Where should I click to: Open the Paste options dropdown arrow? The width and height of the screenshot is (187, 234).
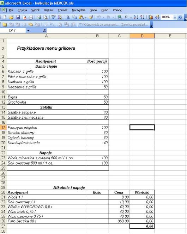coord(86,18)
